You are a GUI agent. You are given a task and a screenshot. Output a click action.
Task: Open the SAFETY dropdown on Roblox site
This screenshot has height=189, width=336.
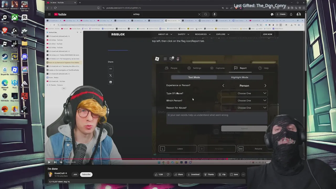[183, 34]
